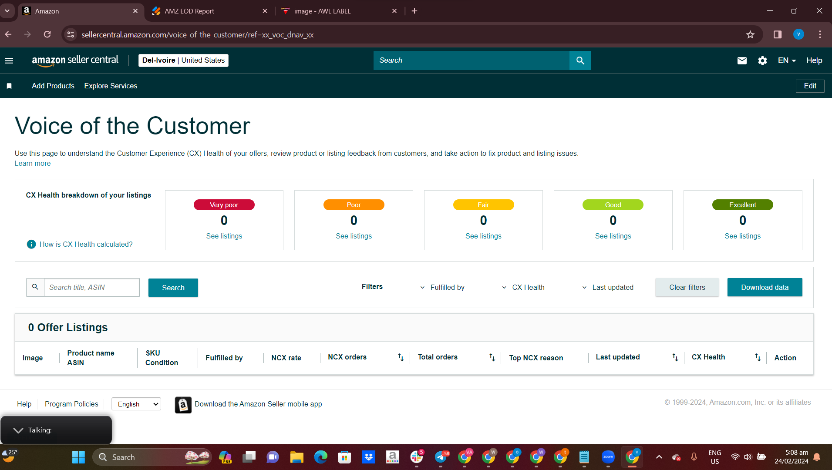The image size is (832, 470).
Task: Bookmark this page with the star icon
Action: tap(750, 34)
